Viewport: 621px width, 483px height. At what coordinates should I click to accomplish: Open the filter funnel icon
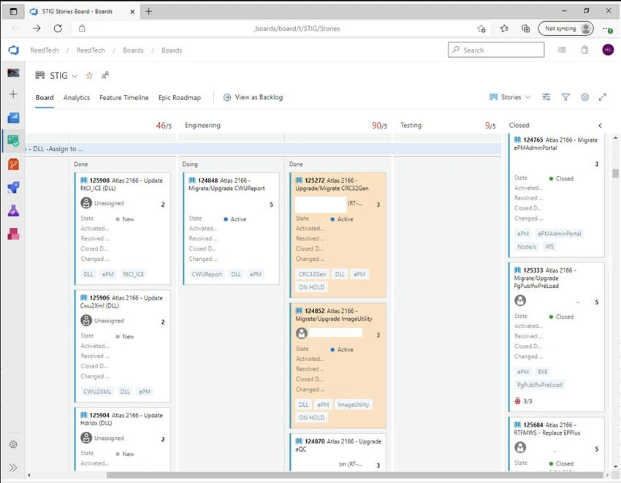pyautogui.click(x=565, y=97)
